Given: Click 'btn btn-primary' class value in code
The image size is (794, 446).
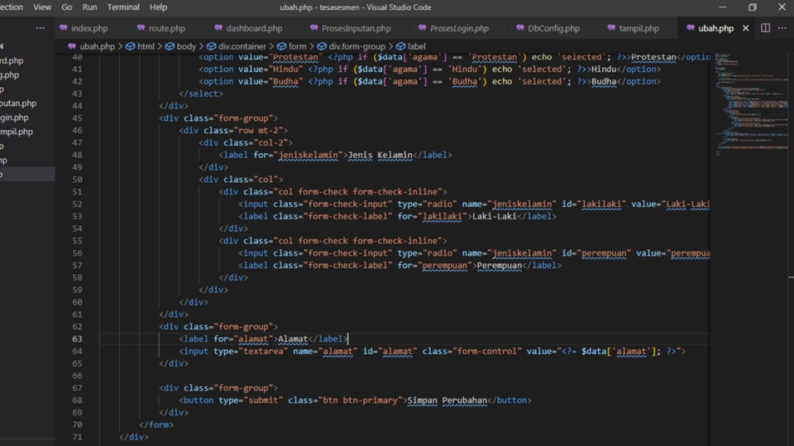Looking at the screenshot, I should 360,400.
